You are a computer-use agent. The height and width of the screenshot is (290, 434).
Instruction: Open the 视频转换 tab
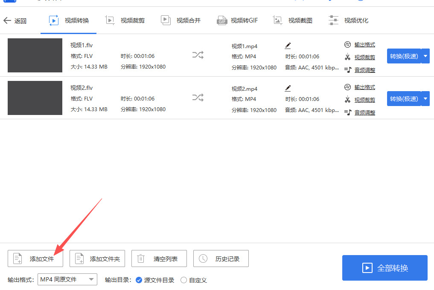[69, 20]
